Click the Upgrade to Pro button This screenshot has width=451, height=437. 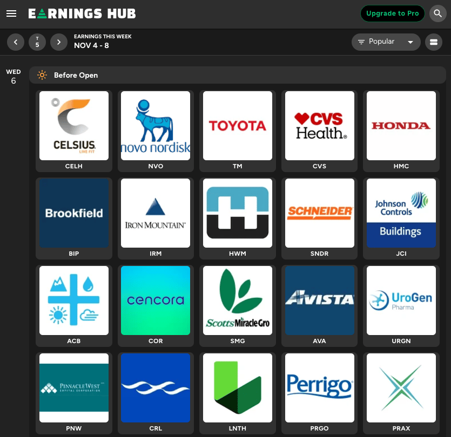(392, 13)
